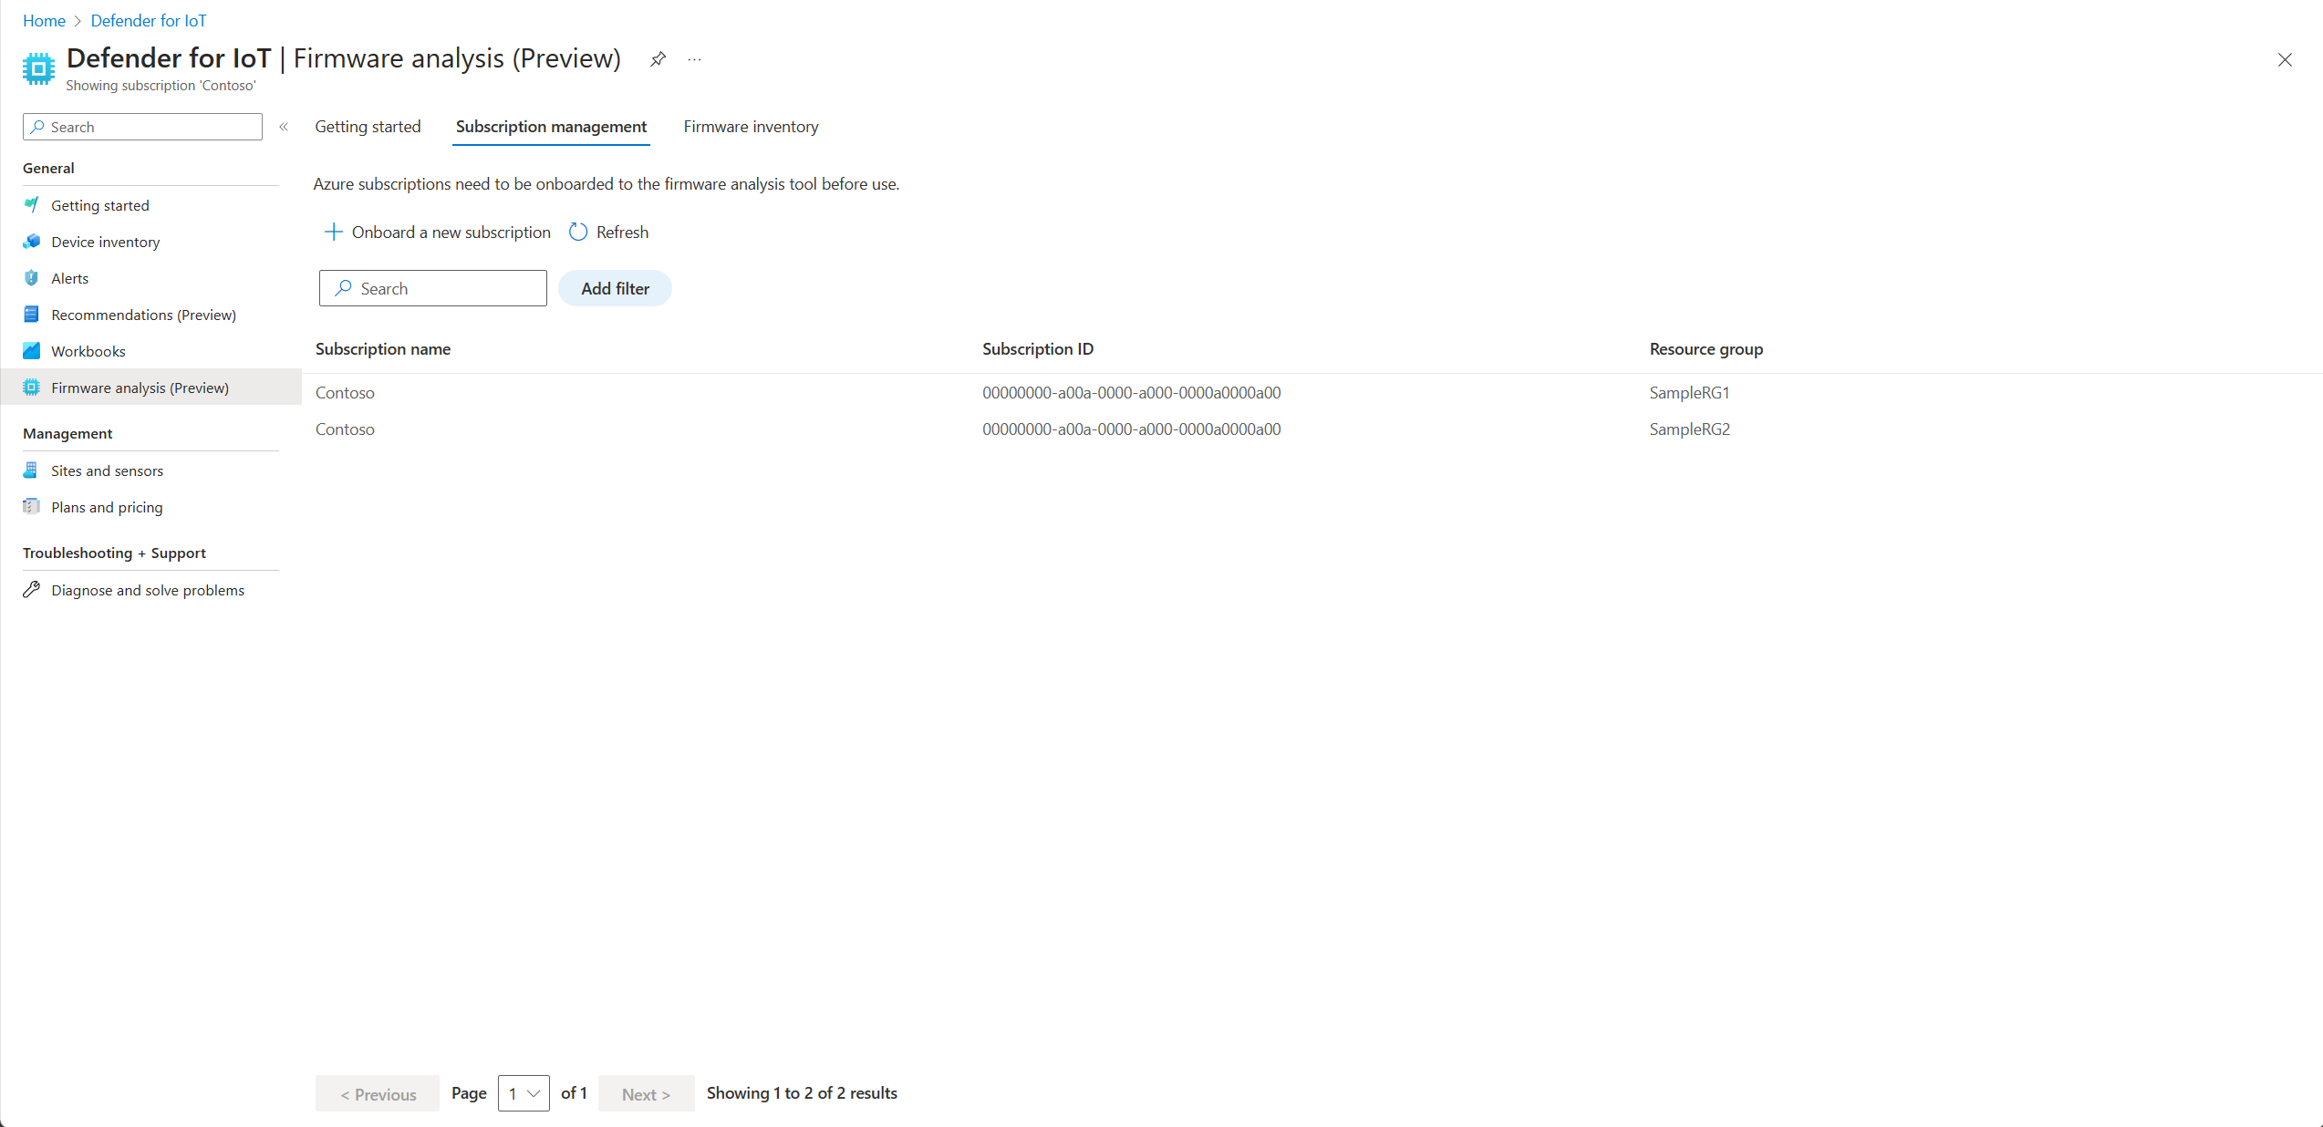Open the ellipsis more options menu
The width and height of the screenshot is (2323, 1127).
click(x=695, y=59)
